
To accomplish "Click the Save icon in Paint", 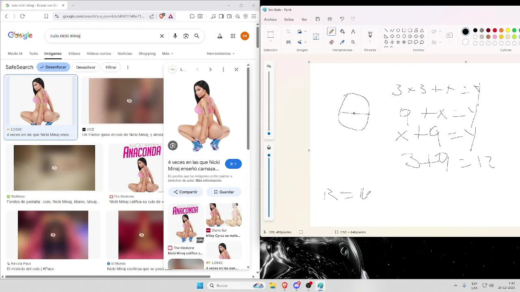I will (x=318, y=19).
